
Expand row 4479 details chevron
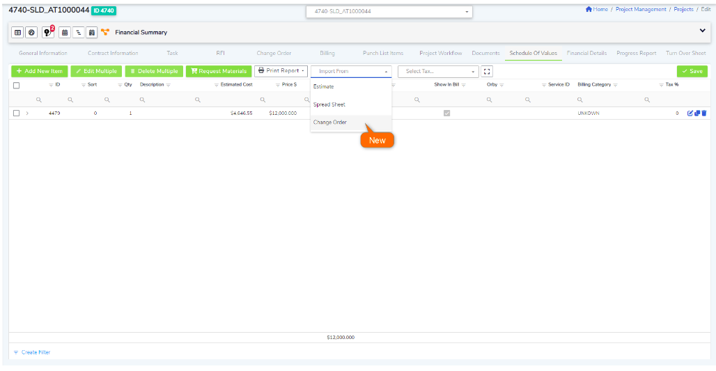click(x=27, y=113)
